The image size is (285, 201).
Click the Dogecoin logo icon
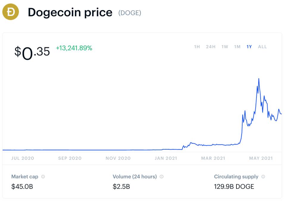[x=11, y=12]
